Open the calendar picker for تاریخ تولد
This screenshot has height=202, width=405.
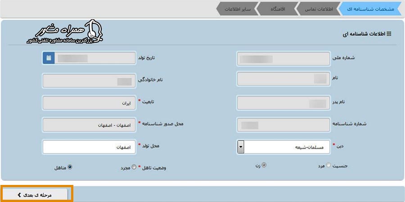pyautogui.click(x=49, y=58)
